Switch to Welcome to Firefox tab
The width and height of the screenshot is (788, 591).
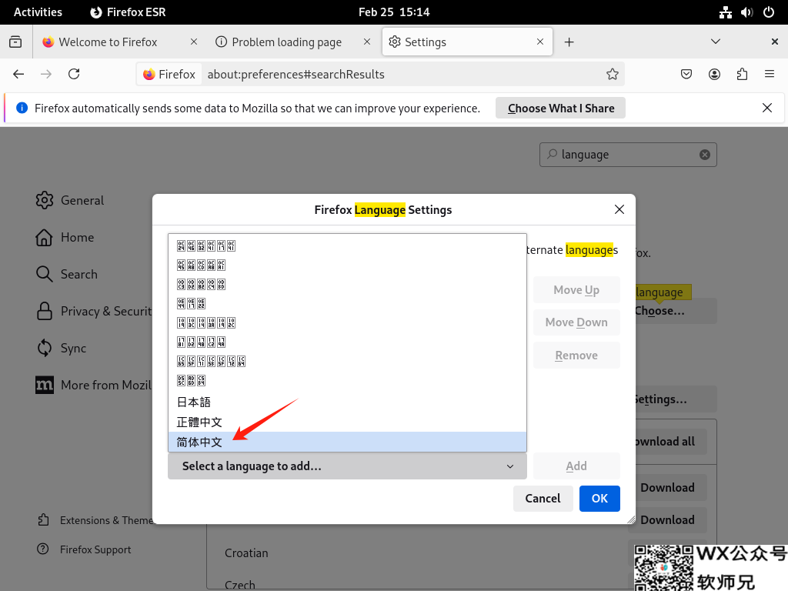pyautogui.click(x=121, y=42)
